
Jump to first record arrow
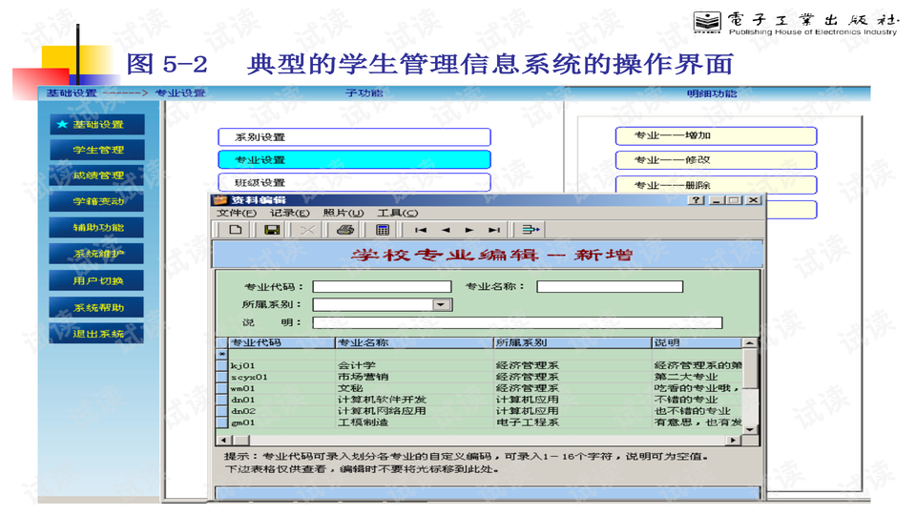[x=421, y=230]
